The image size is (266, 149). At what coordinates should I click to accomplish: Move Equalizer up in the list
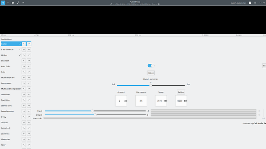(24, 61)
